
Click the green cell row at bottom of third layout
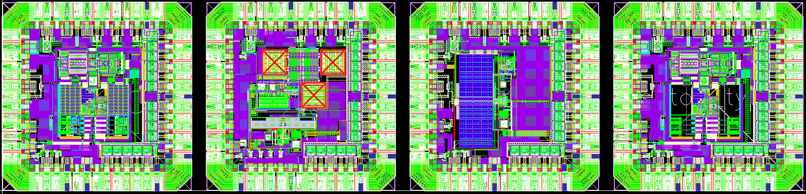pos(535,150)
